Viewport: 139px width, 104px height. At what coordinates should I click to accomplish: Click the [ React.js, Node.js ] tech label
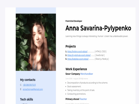[102, 59]
